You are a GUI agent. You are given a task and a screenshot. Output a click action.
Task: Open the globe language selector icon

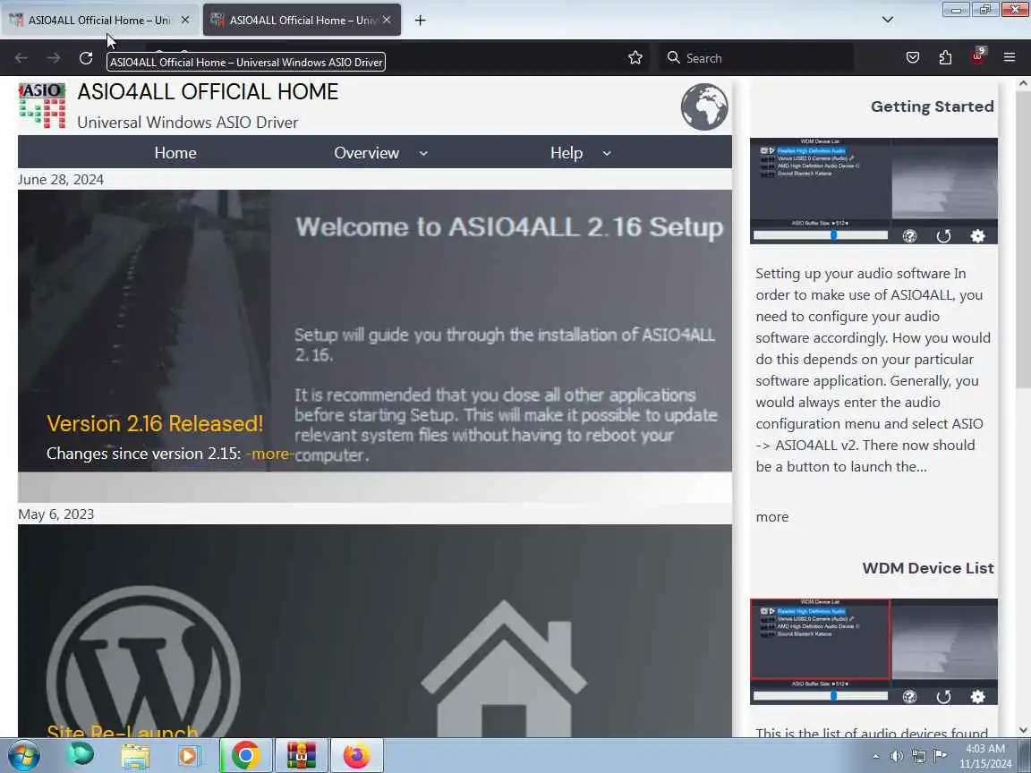[x=704, y=106]
